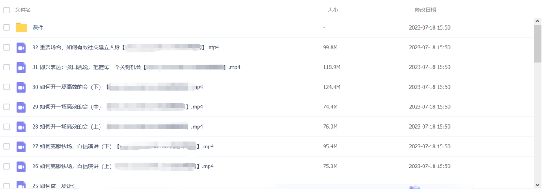Click the scrollbar up arrow
The height and width of the screenshot is (189, 542).
coord(537,21)
